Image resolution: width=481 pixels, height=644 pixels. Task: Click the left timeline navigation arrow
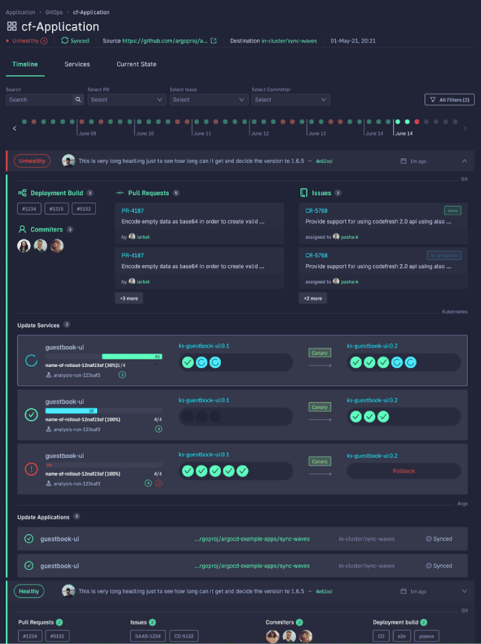click(x=15, y=129)
